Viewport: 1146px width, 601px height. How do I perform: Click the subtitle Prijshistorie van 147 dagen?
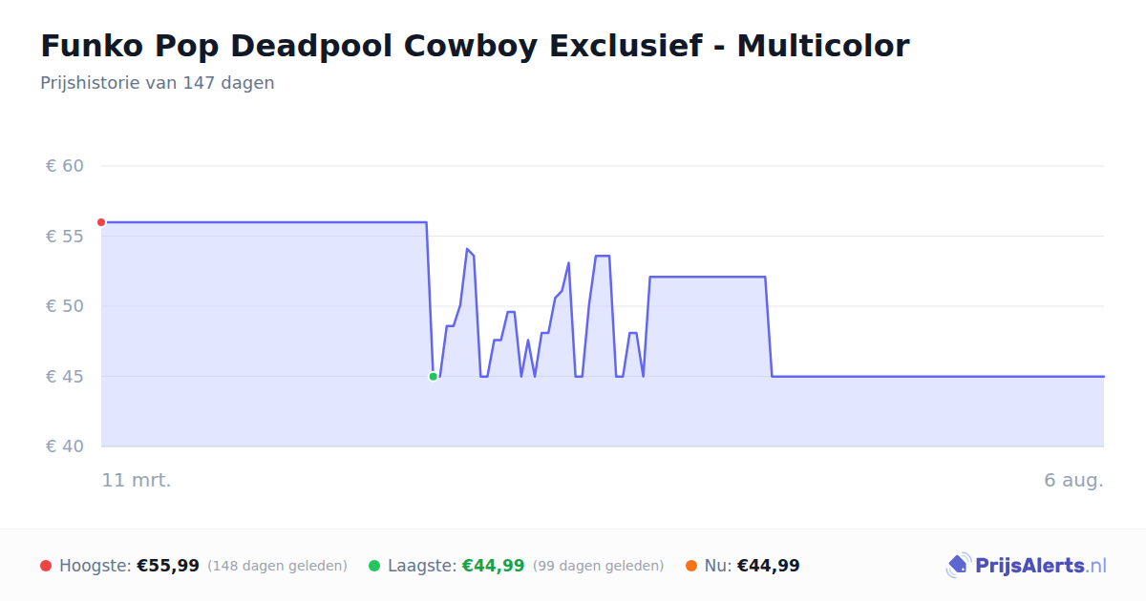[158, 83]
